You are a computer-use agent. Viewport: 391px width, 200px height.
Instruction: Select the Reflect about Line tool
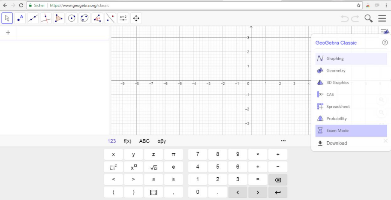click(110, 18)
